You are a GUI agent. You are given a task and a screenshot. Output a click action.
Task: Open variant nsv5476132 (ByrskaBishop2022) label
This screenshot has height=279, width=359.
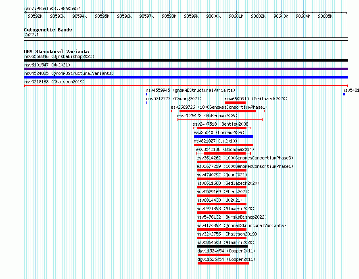click(x=232, y=217)
